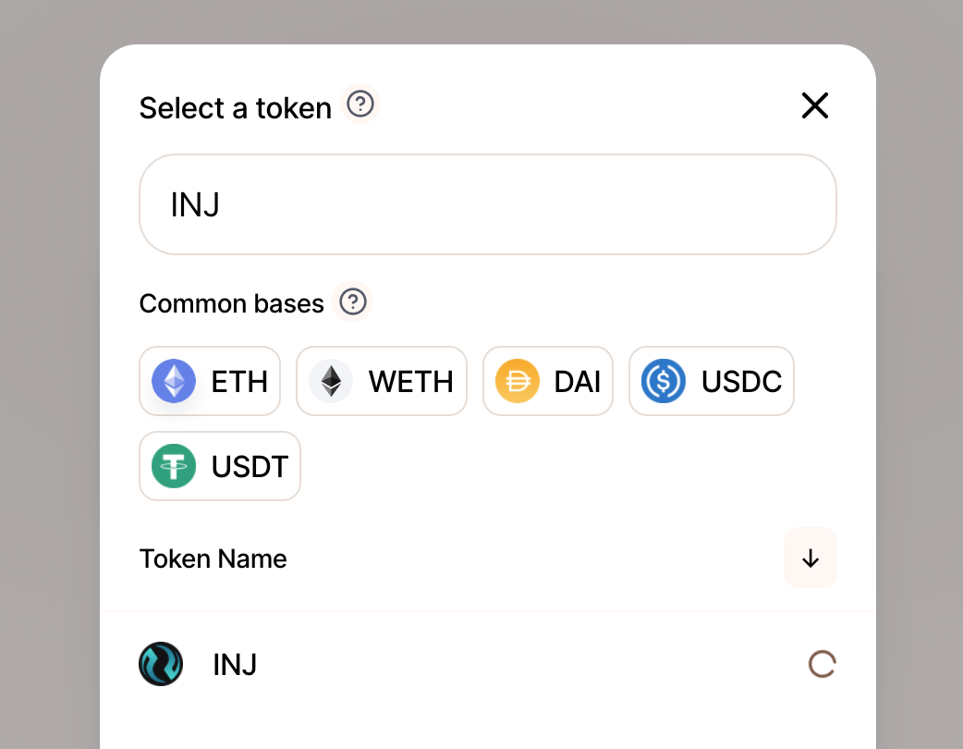Click the Common bases section label
Image resolution: width=963 pixels, height=749 pixels.
pyautogui.click(x=232, y=303)
